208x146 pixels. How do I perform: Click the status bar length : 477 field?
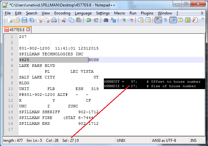point(13,141)
